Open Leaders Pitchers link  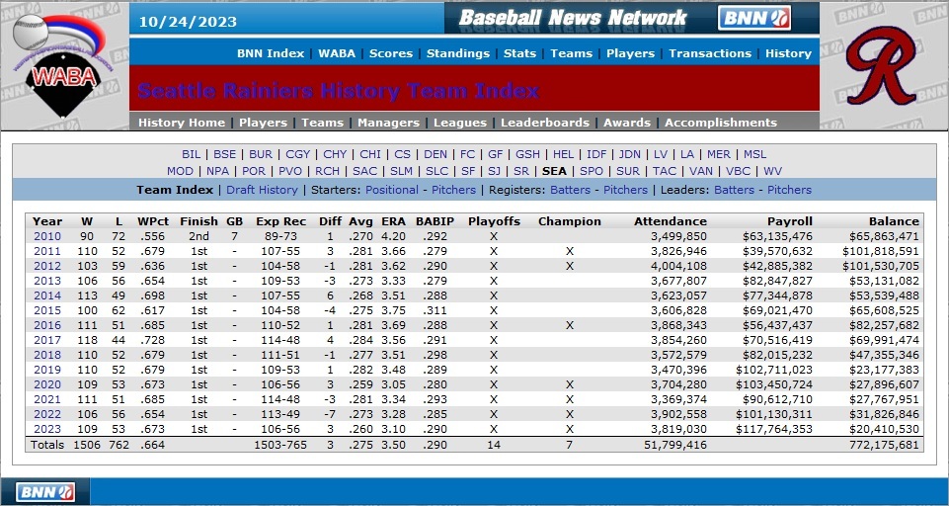[789, 190]
